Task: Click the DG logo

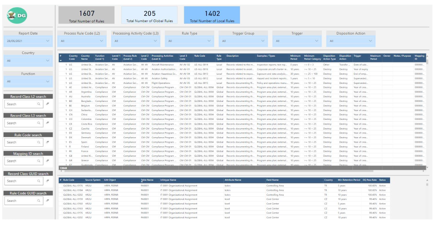Action: [17, 15]
